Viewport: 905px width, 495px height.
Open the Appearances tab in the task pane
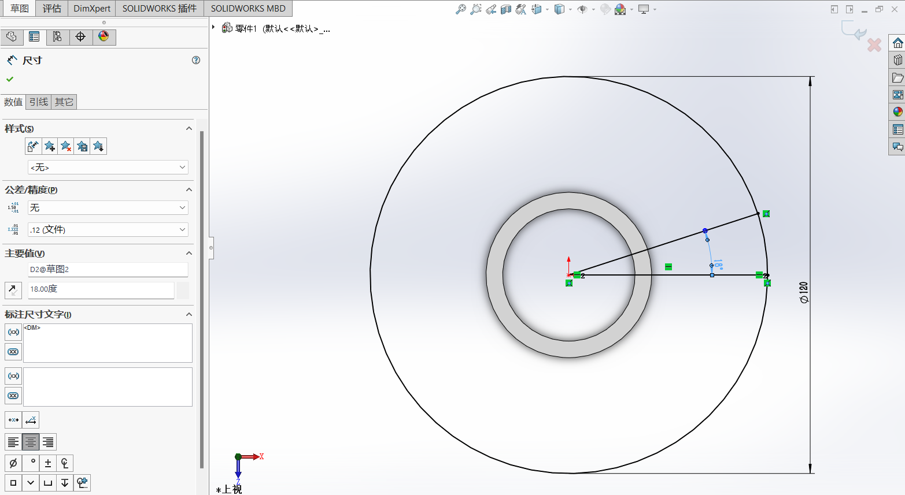(x=897, y=112)
